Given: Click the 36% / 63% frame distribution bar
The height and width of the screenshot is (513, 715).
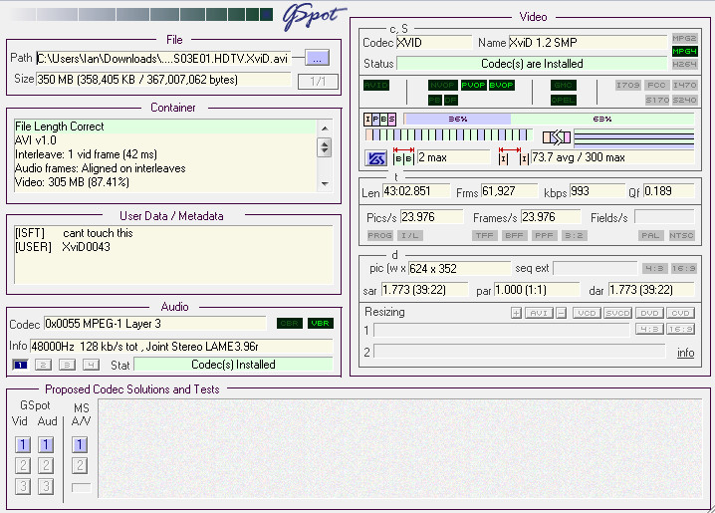Looking at the screenshot, I should point(549,119).
